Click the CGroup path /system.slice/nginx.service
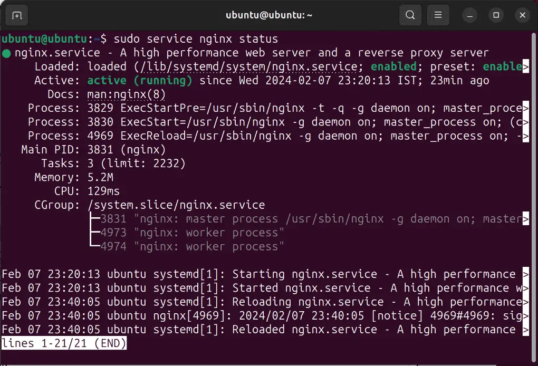This screenshot has height=366, width=538. (x=176, y=205)
